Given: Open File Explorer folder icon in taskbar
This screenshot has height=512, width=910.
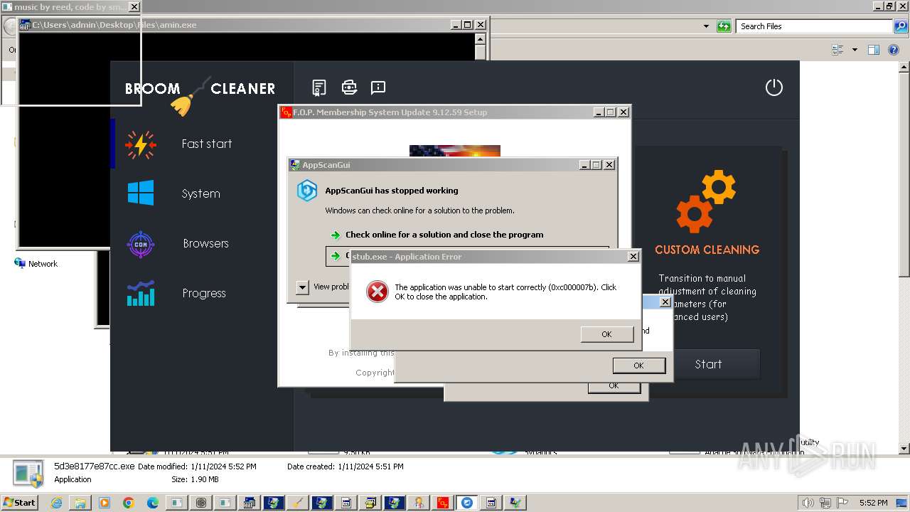Looking at the screenshot, I should (80, 503).
